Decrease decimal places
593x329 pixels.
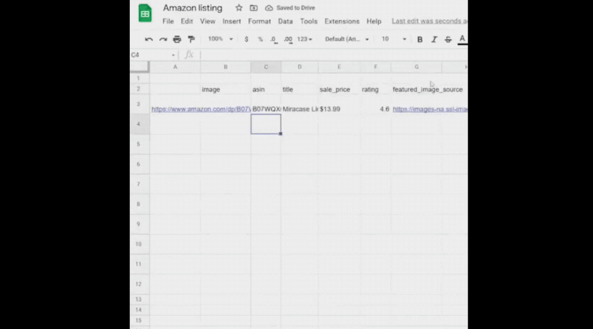pos(274,40)
